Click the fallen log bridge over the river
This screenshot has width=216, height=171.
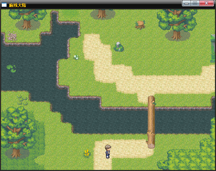[151, 122]
